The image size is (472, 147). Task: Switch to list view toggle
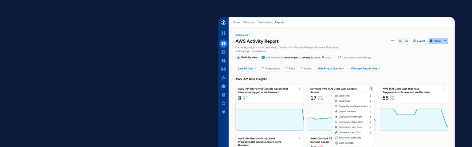pos(407,41)
